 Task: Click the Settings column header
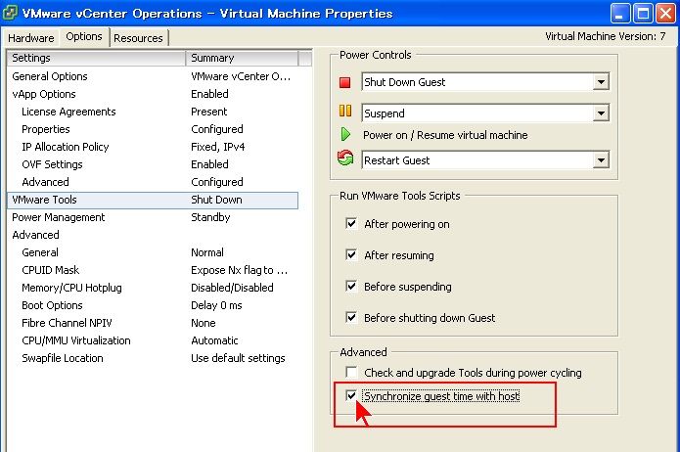point(96,58)
